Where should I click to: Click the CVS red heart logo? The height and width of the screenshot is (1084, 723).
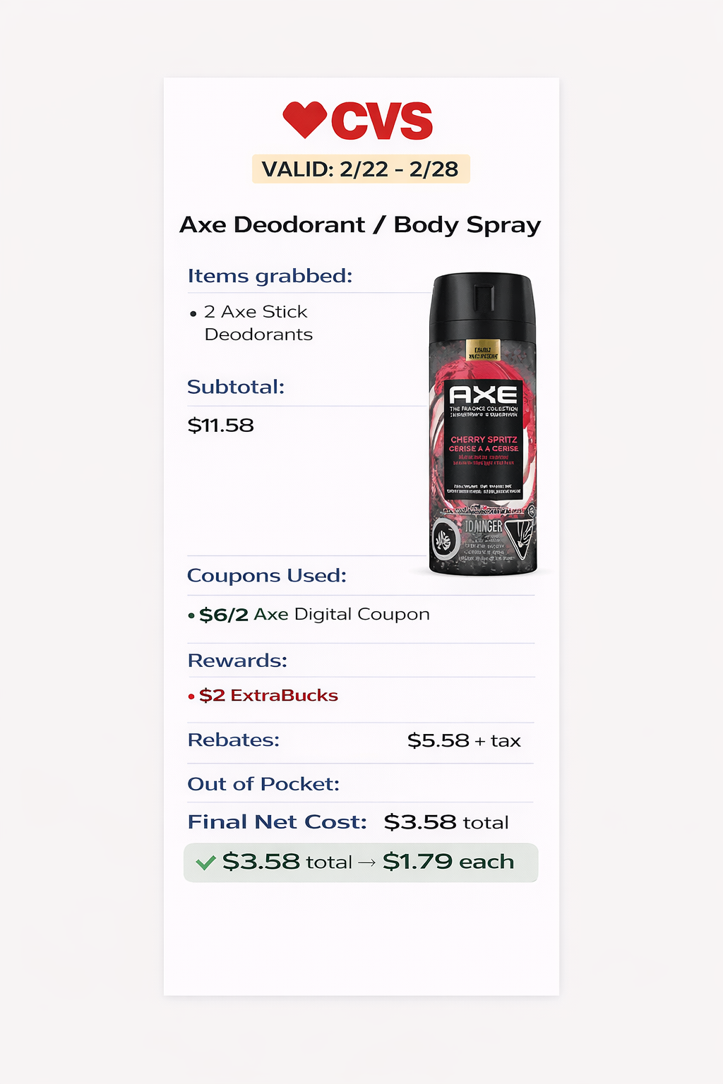304,120
